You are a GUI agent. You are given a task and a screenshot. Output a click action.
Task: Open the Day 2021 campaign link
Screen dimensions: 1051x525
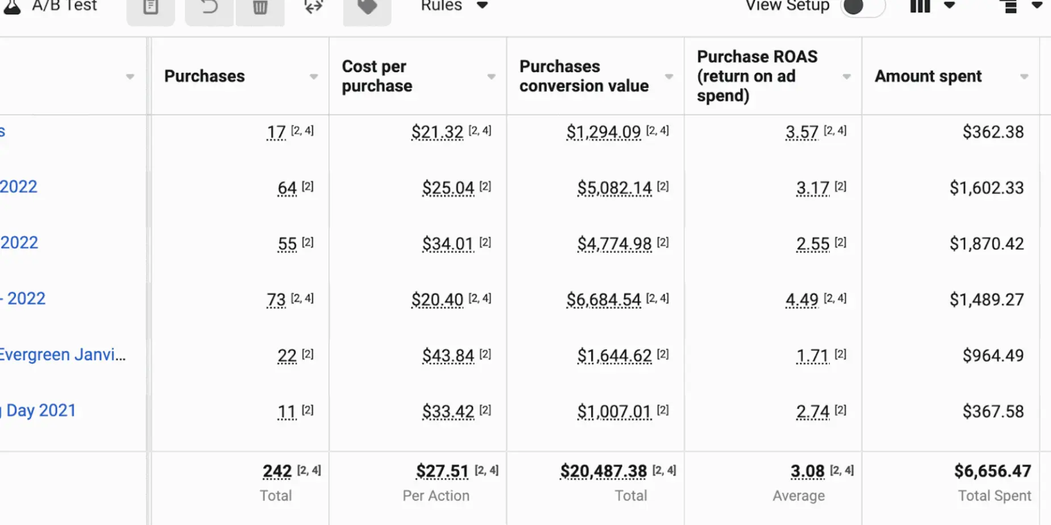click(x=40, y=410)
